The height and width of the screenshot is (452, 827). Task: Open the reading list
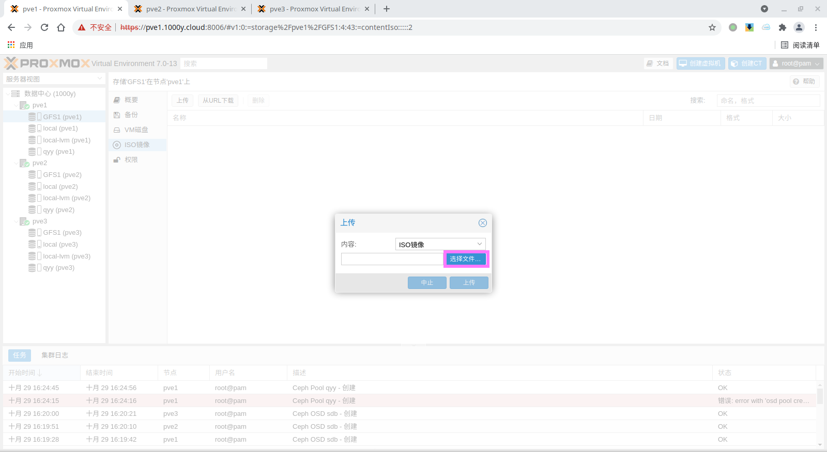click(x=800, y=45)
